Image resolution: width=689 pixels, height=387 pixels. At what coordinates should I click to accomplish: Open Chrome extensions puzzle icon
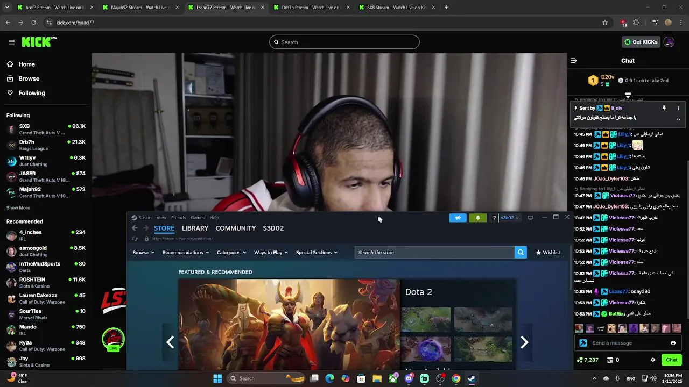(x=636, y=23)
